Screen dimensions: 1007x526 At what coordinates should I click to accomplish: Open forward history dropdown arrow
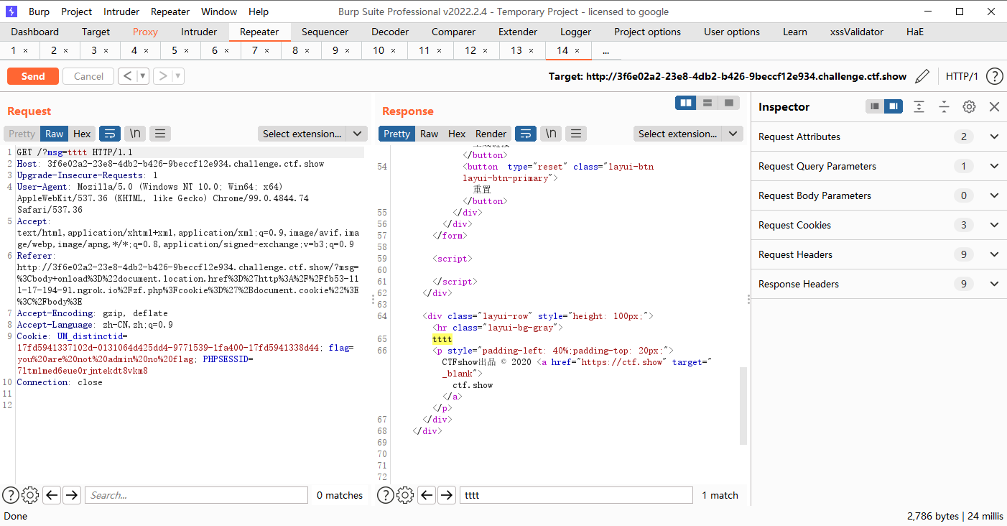(177, 76)
